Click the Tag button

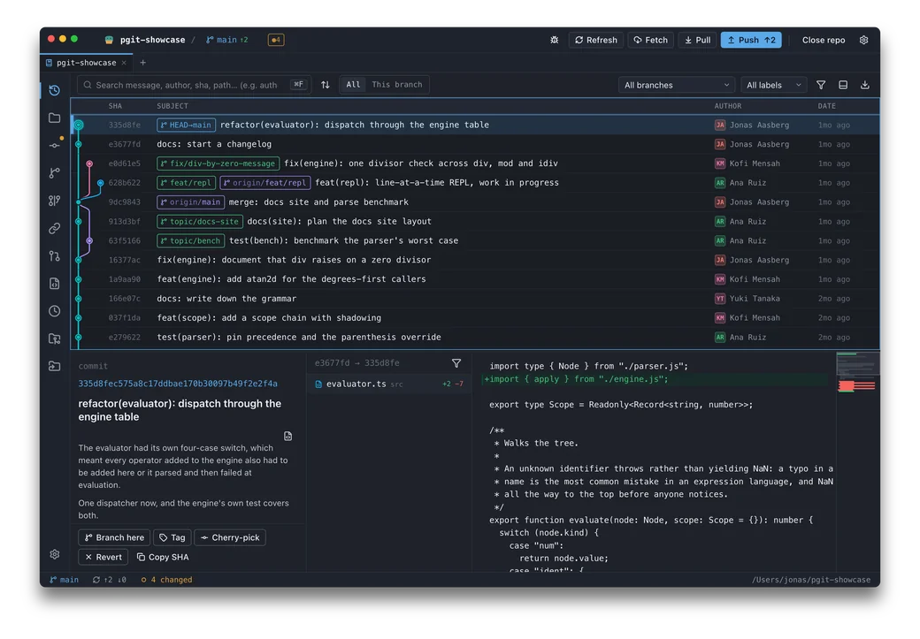[x=172, y=537]
